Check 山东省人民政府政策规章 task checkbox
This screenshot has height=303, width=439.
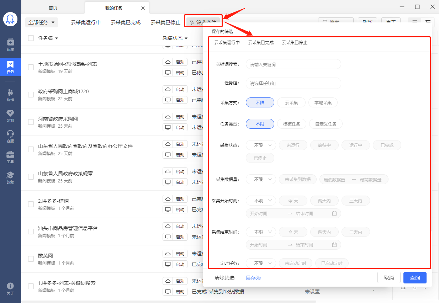[x=31, y=176]
